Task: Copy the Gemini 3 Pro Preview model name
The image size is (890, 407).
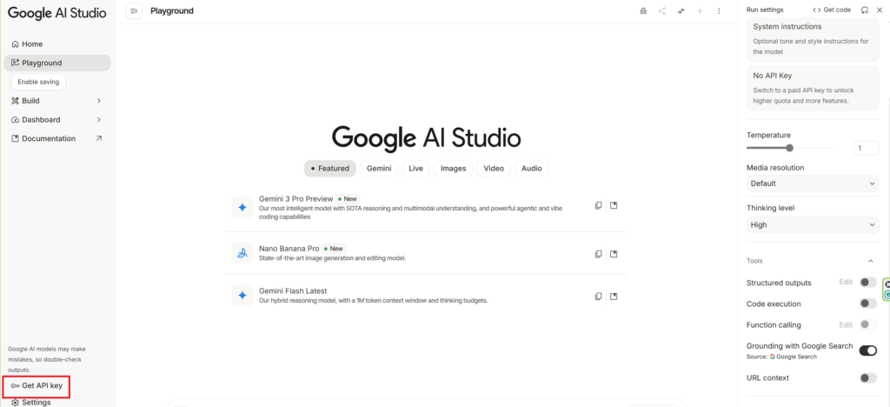Action: [598, 206]
